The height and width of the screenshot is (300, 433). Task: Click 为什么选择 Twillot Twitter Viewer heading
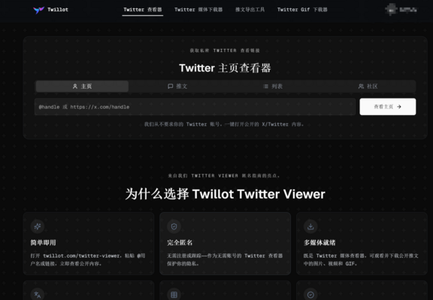pyautogui.click(x=225, y=194)
